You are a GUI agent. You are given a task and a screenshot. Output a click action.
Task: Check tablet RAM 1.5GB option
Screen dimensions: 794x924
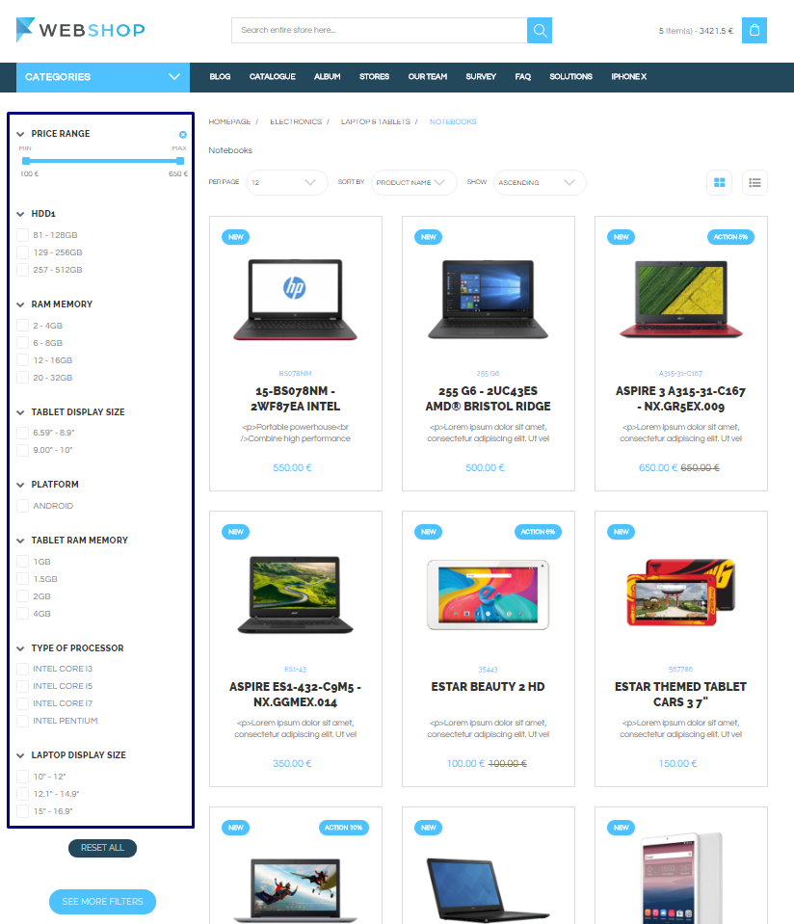[23, 579]
